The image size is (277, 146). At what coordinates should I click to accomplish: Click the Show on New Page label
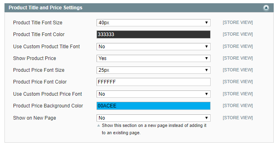coord(35,118)
